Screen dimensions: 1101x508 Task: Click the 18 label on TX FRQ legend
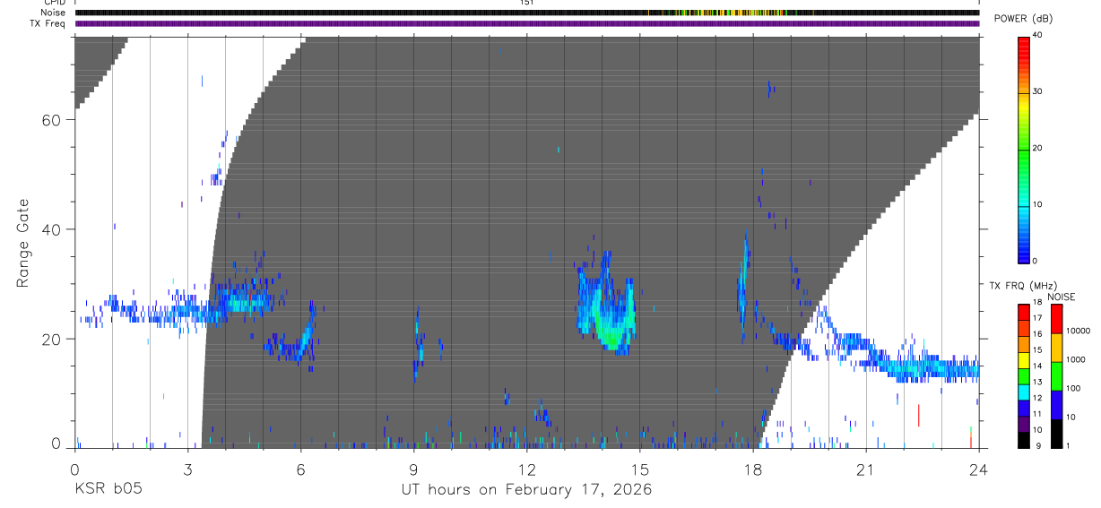(x=1037, y=304)
